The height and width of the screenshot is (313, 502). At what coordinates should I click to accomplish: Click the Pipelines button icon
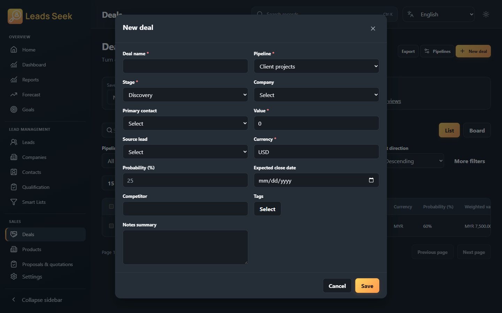point(427,51)
